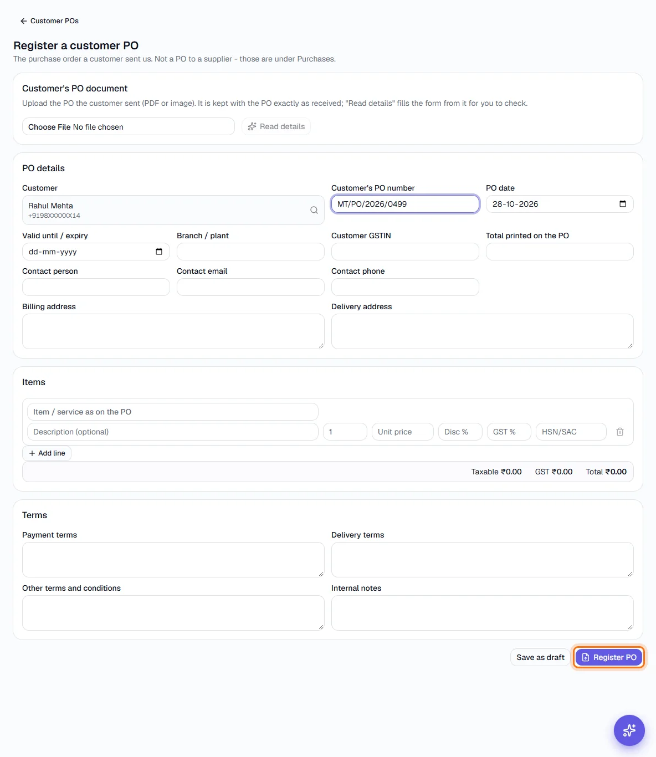Select the Customer field showing Rahul Mehta

[x=173, y=210]
